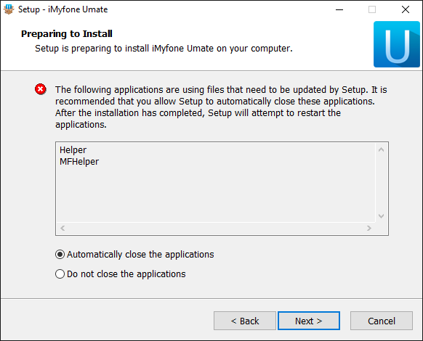Screen dimensions: 423x341
Task: Click the disabled maximize button
Action: pyautogui.click(x=372, y=9)
